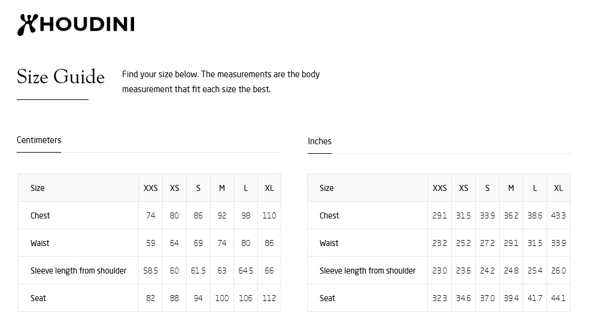Click the waist value 23.2 in Inches table
Screen dimensions: 592x328
tap(439, 243)
